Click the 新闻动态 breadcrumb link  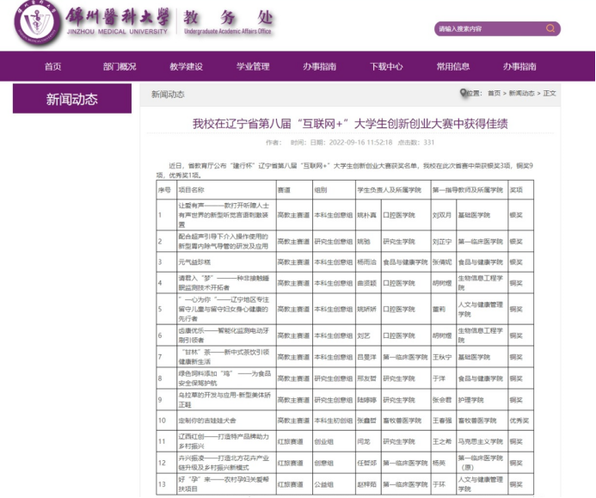coord(521,93)
